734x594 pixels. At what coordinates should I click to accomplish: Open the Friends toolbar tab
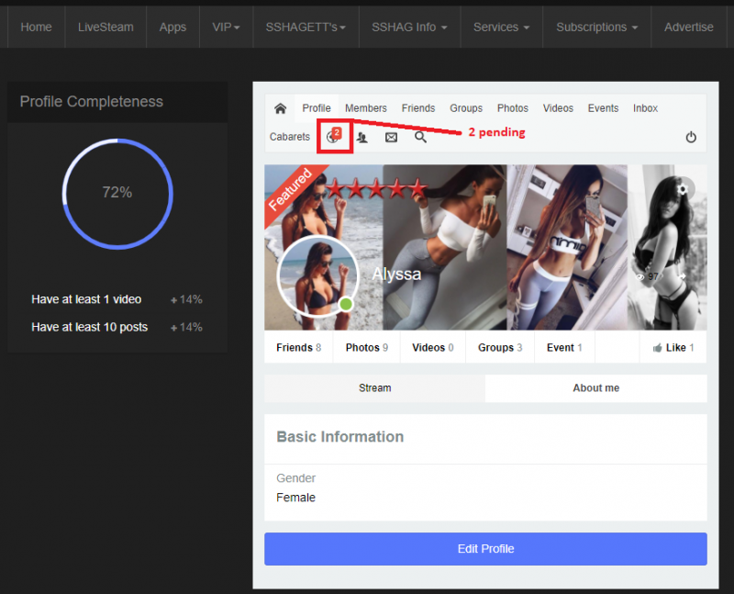[x=418, y=108]
